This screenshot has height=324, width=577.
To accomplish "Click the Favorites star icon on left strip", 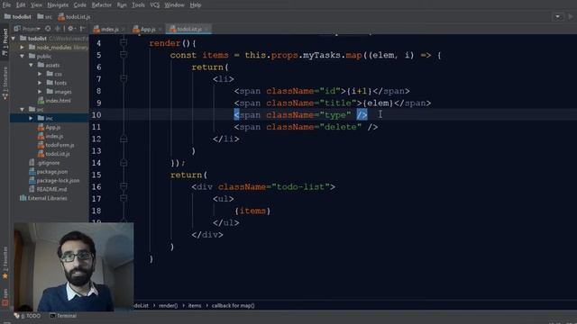I will [x=5, y=276].
